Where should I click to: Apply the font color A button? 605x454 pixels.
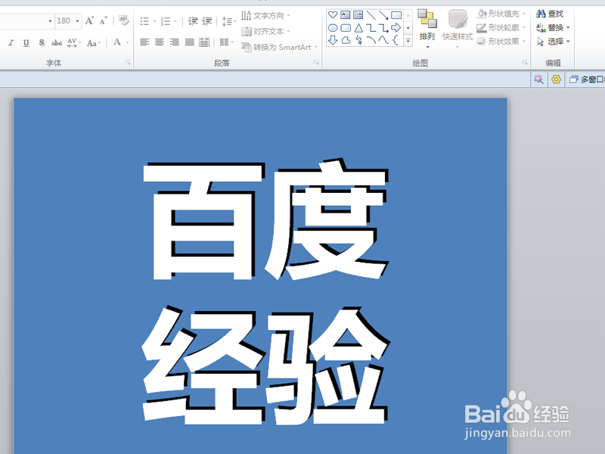point(117,42)
